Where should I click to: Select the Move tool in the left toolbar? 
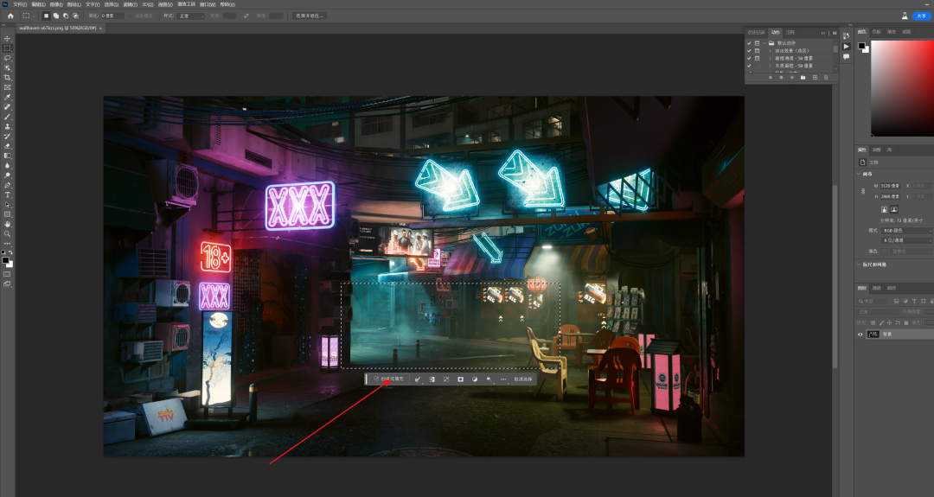pyautogui.click(x=7, y=39)
